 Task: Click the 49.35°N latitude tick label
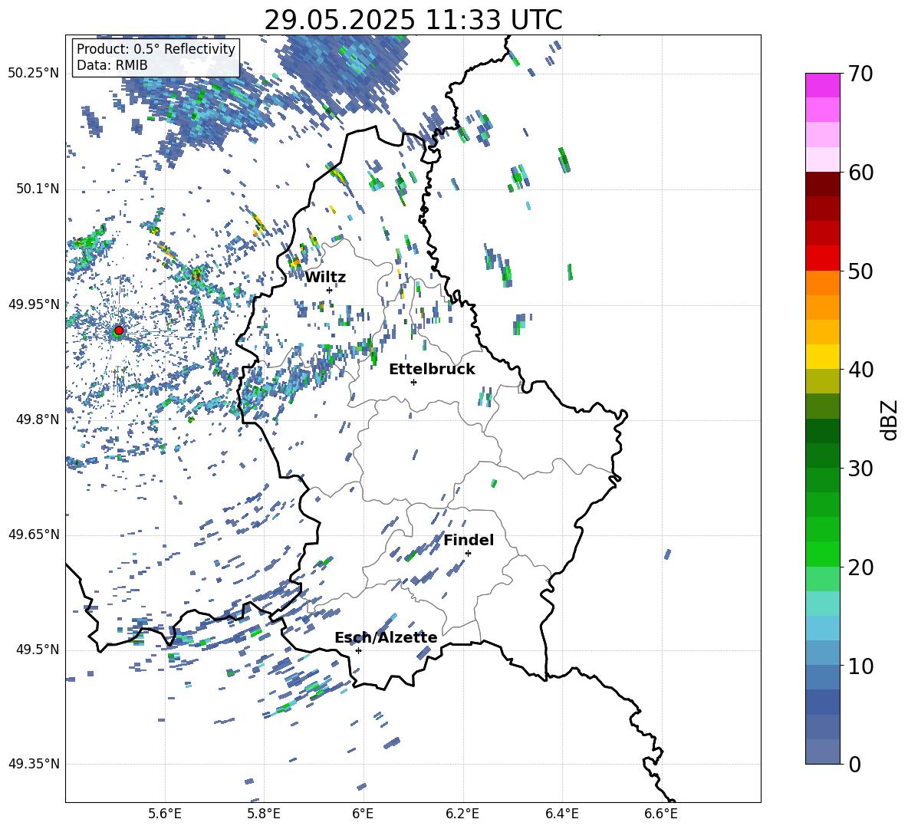34,764
